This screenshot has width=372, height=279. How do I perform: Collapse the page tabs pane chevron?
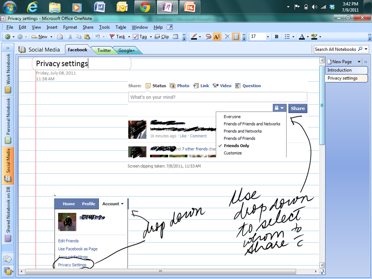(365, 62)
